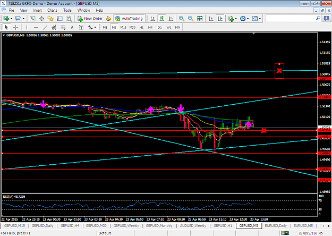Switch to bar chart mode
This screenshot has width=332, height=236.
(152, 19)
